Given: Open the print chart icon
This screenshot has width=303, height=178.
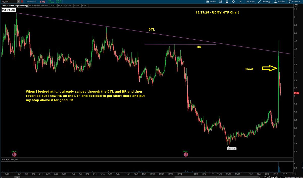Looking at the screenshot, I should pyautogui.click(x=220, y=2).
